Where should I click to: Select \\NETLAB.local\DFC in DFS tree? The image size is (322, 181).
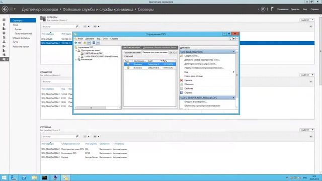point(94,53)
